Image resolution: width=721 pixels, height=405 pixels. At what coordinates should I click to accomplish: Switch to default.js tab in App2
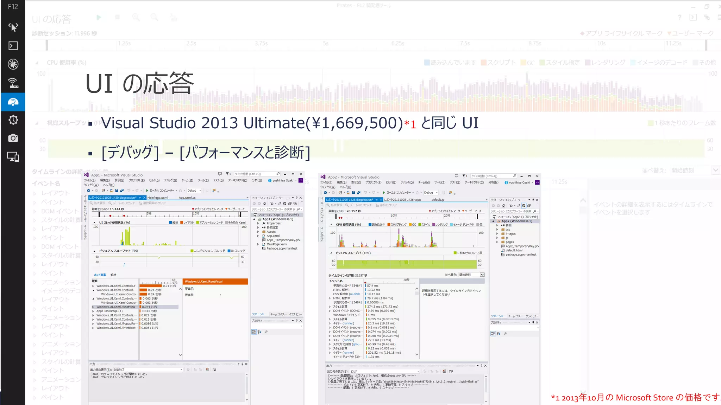(438, 200)
